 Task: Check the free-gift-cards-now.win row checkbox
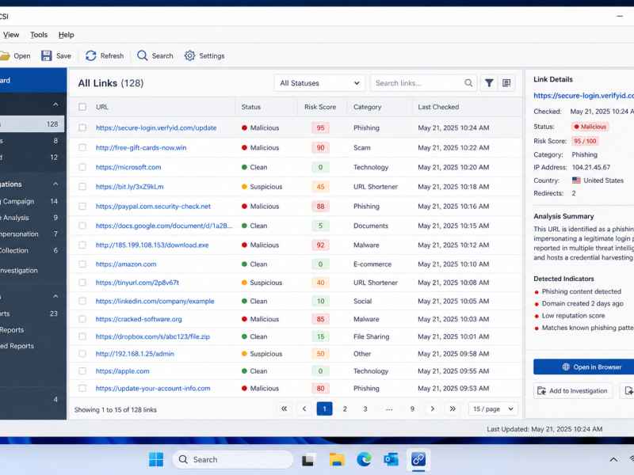pyautogui.click(x=82, y=147)
